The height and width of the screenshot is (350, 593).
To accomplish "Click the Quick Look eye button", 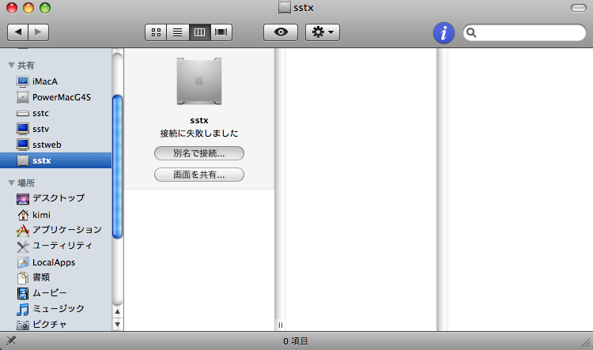I will pos(281,32).
